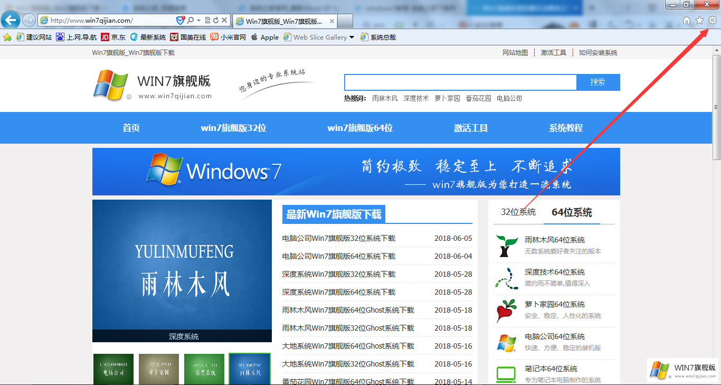This screenshot has height=385, width=721.
Task: Expand the Web Slice Gallery dropdown
Action: tap(352, 37)
